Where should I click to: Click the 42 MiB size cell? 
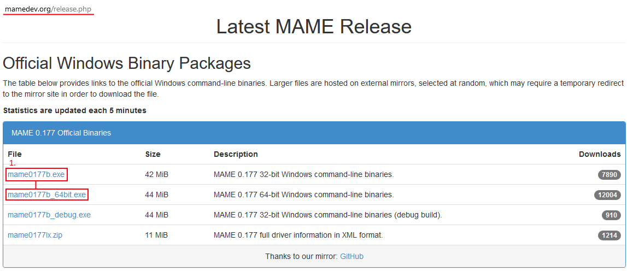pos(157,174)
